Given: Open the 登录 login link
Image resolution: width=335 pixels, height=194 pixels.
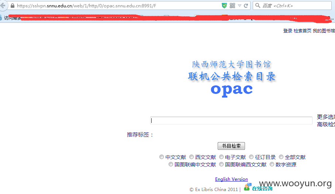Looking at the screenshot, I should [287, 31].
